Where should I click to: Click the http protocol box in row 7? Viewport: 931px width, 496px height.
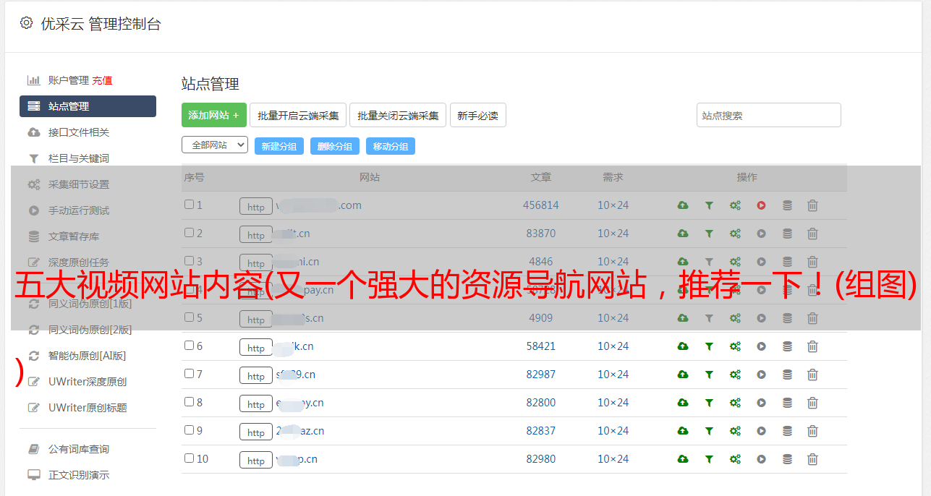click(x=256, y=376)
